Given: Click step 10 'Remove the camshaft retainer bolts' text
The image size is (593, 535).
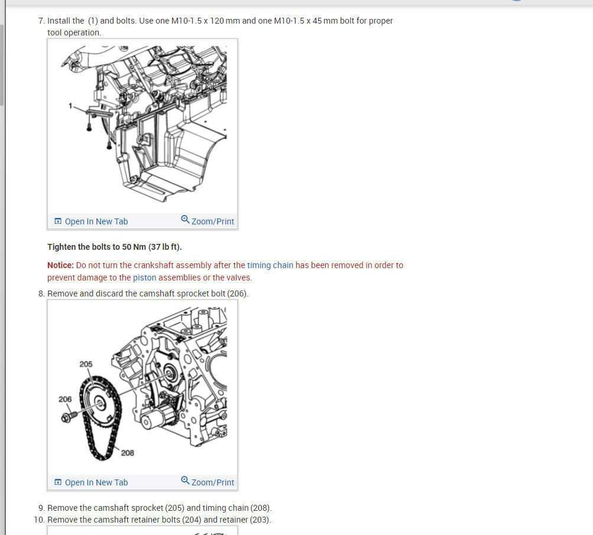Looking at the screenshot, I should click(x=159, y=520).
